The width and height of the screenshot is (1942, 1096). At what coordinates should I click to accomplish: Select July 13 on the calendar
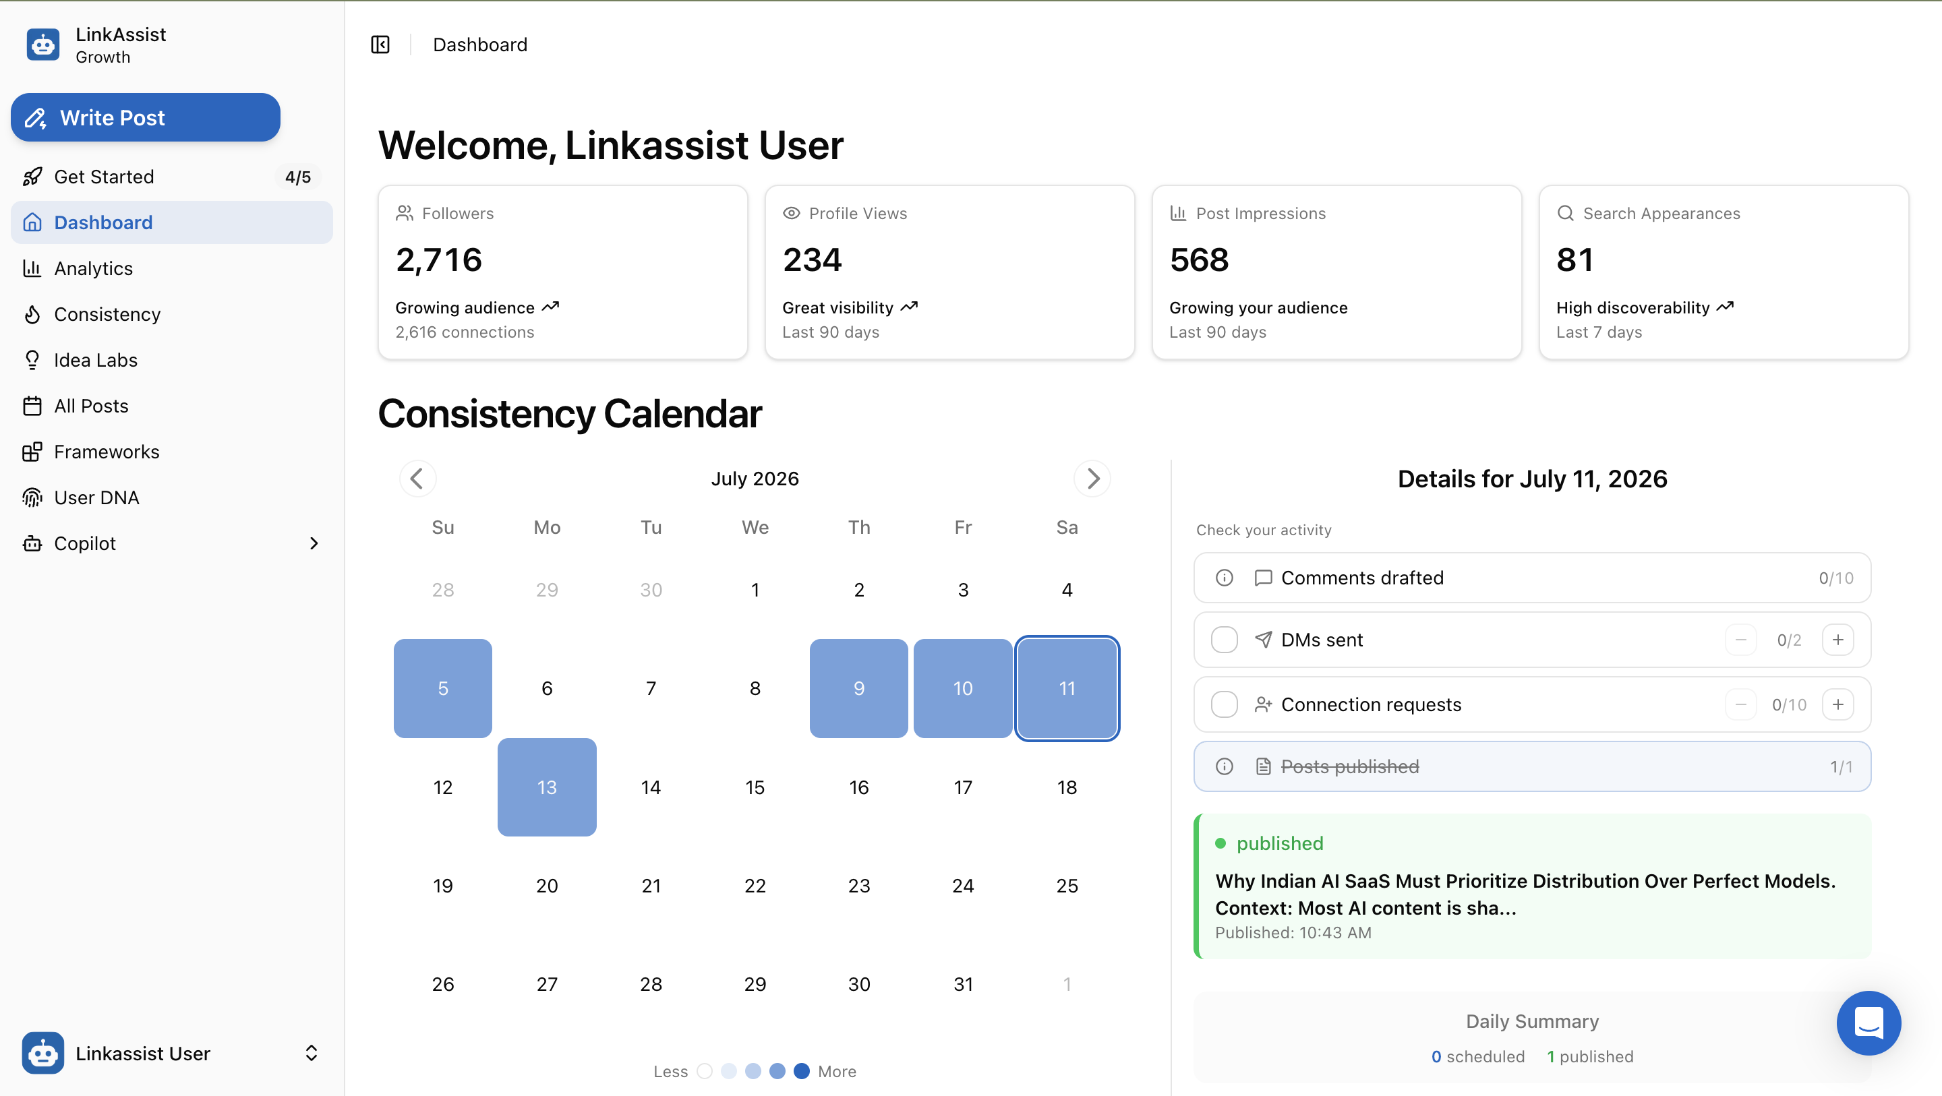click(x=547, y=787)
